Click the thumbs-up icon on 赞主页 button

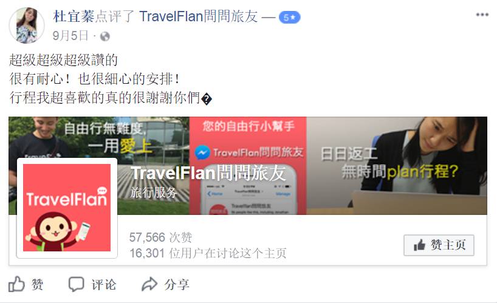pos(419,245)
